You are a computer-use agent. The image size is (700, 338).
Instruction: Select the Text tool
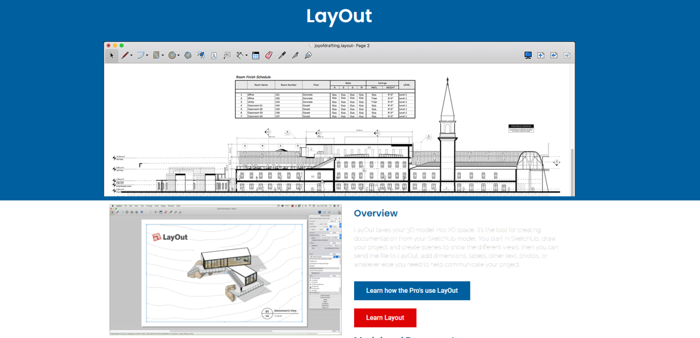point(215,55)
